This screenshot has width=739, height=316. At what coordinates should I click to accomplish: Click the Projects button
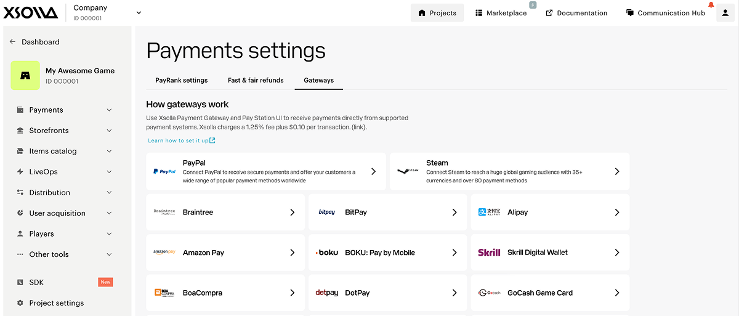point(437,13)
